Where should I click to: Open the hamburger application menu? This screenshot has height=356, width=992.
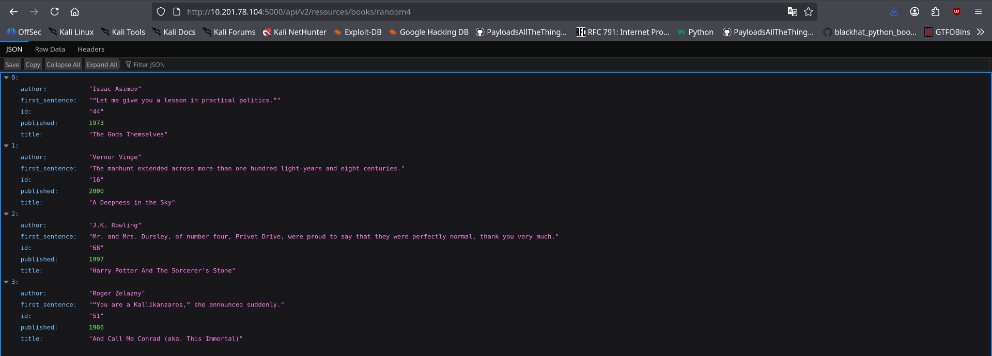tap(978, 12)
